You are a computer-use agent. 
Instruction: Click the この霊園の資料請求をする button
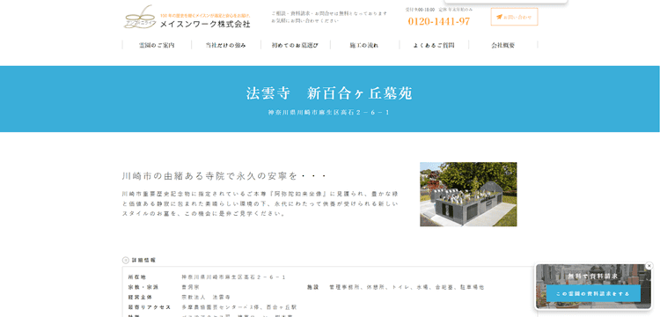click(x=593, y=293)
